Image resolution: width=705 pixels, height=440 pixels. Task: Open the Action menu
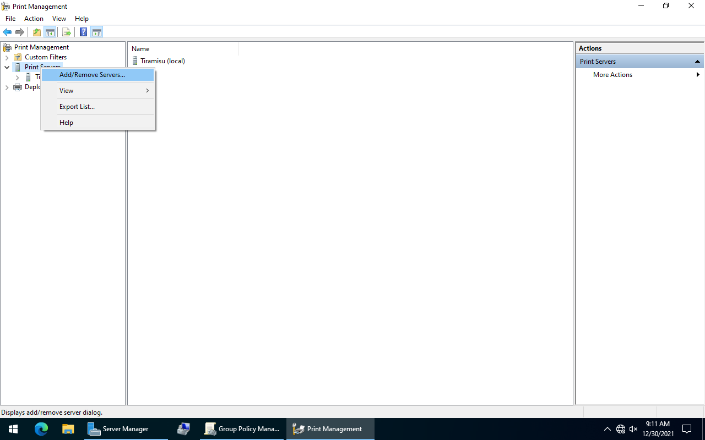pyautogui.click(x=34, y=18)
